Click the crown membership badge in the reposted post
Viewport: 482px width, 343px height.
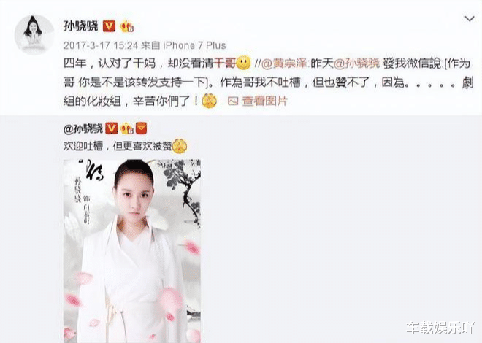[x=127, y=128]
